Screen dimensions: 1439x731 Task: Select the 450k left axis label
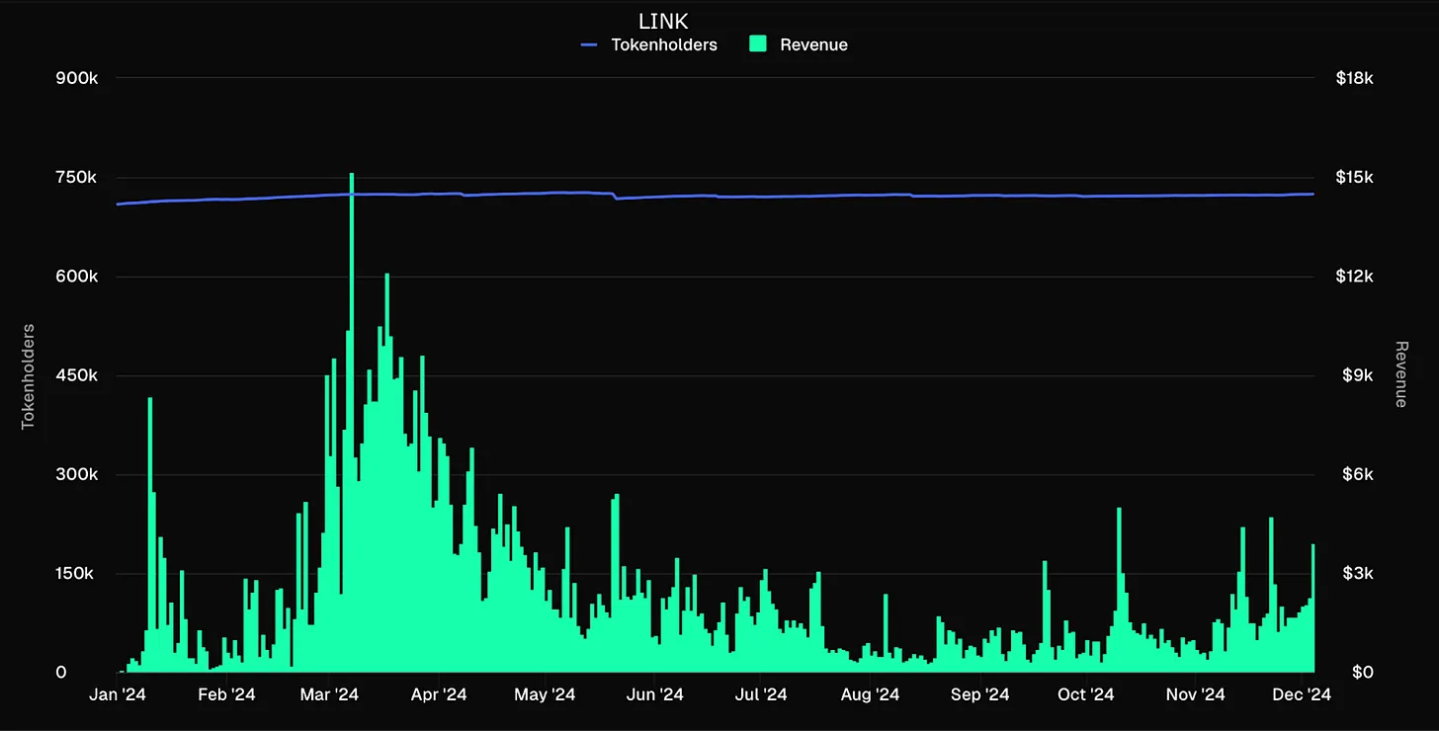tap(75, 375)
